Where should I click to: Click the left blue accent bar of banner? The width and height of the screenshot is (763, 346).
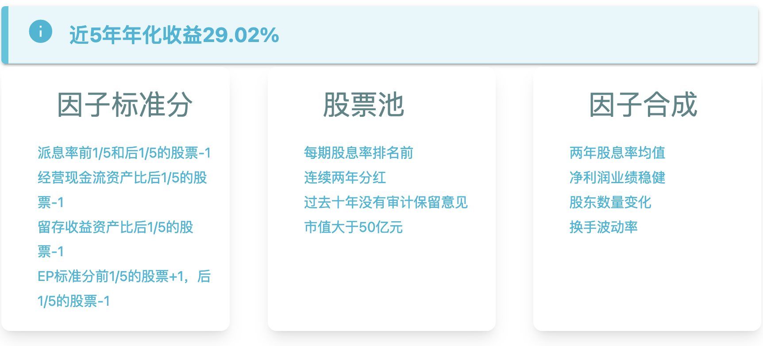[5, 35]
